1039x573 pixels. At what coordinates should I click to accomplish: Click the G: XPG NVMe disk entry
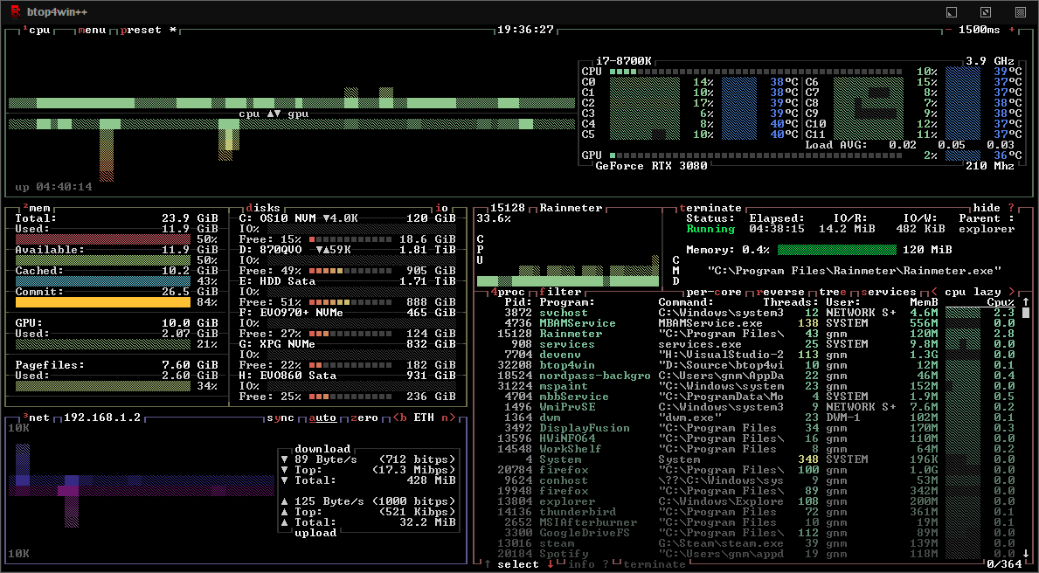pos(347,344)
